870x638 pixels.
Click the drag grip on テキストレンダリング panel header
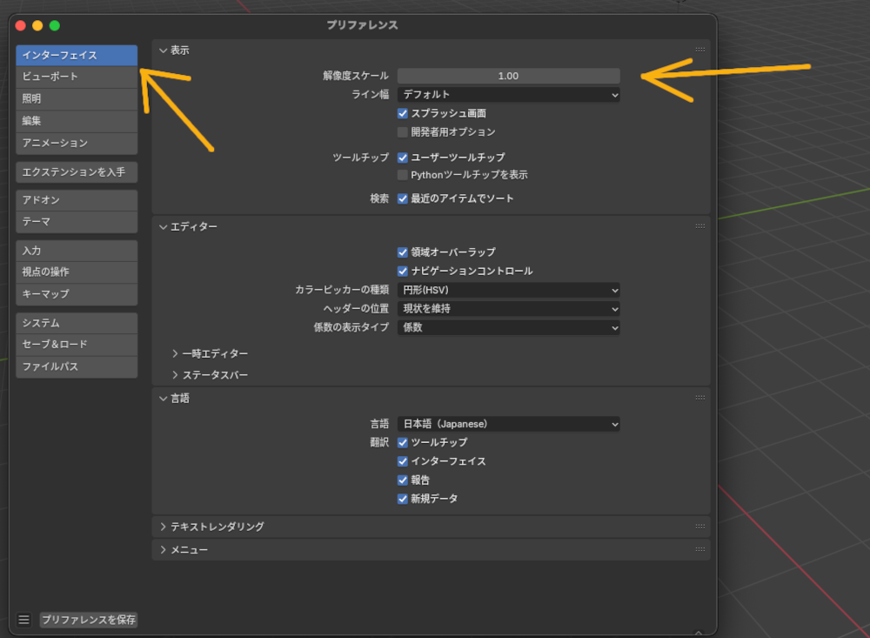point(699,527)
